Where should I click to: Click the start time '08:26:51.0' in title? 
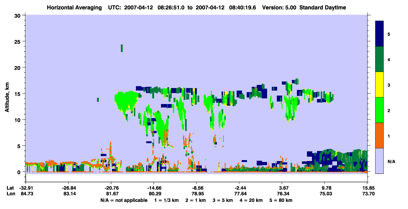[170, 8]
